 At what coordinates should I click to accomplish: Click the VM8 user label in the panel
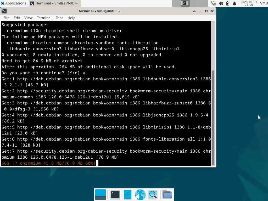[x=264, y=3]
